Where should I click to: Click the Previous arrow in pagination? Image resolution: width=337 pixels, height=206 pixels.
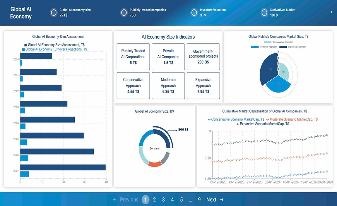[x=115, y=200]
